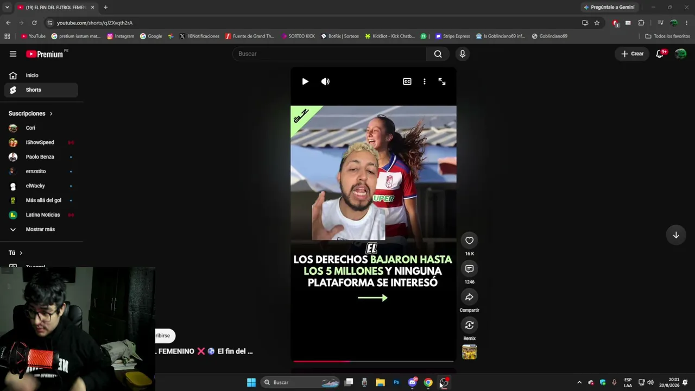Viewport: 695px width, 391px height.
Task: Play the paused Short
Action: (x=305, y=81)
